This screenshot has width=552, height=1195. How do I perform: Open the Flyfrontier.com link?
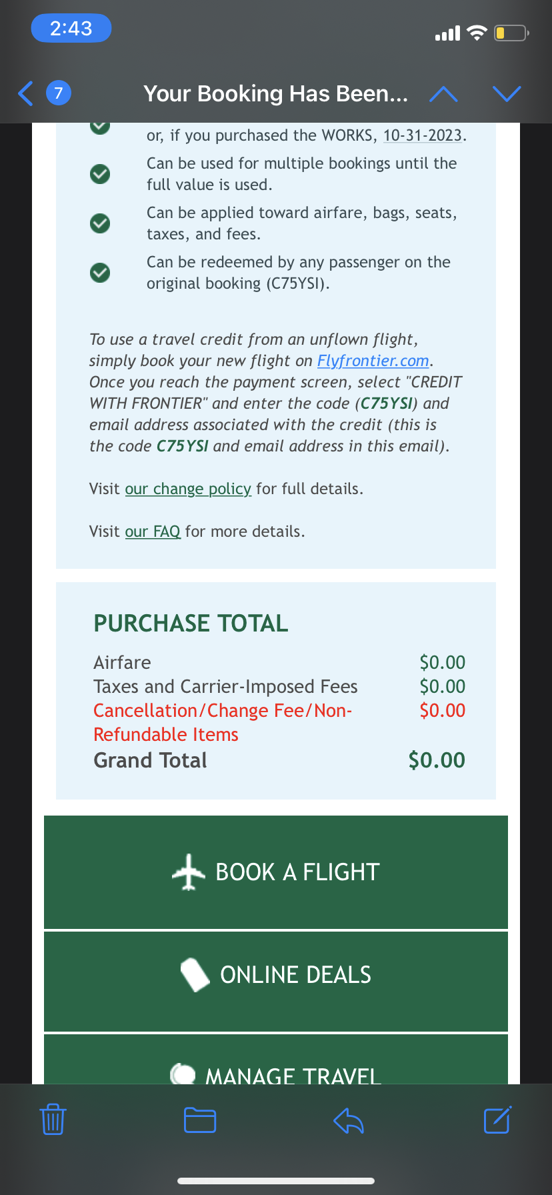click(x=373, y=361)
